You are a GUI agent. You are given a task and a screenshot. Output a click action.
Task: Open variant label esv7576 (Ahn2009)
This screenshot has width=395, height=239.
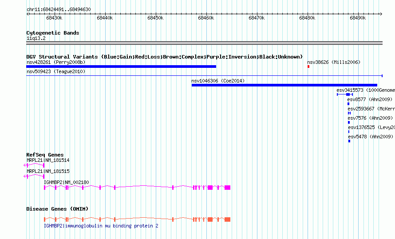coord(370,118)
